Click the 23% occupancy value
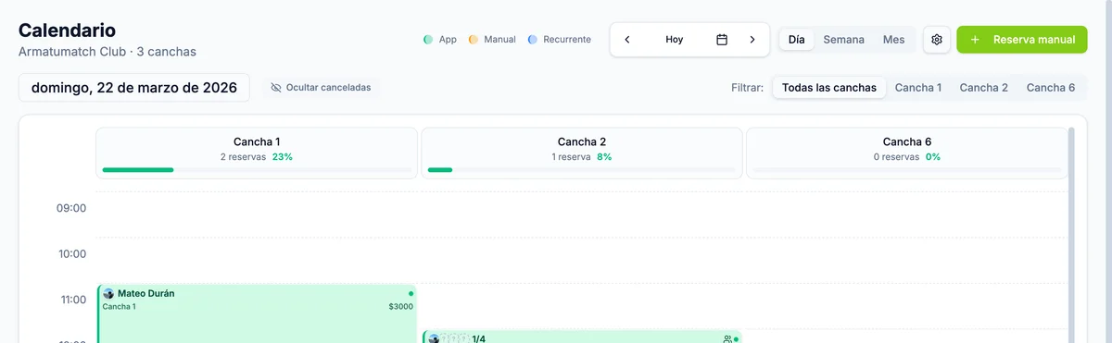 click(282, 157)
